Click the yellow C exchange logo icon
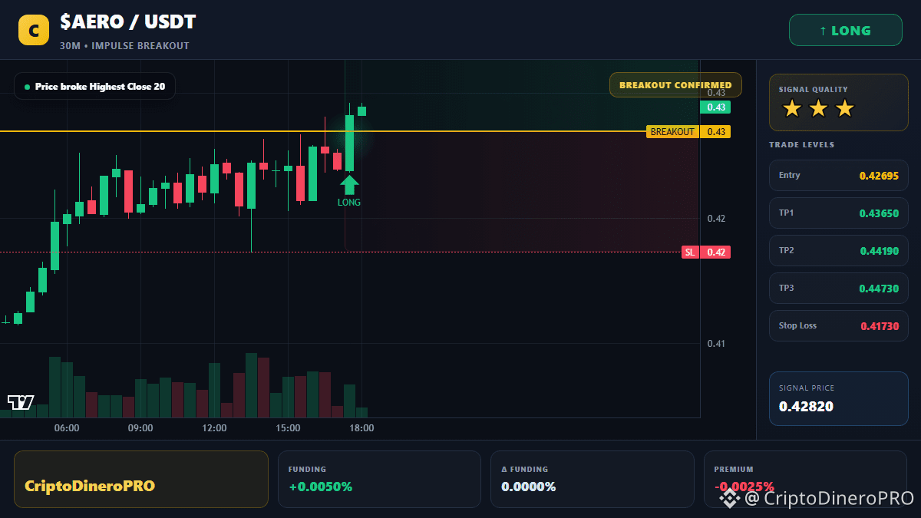 click(x=34, y=31)
